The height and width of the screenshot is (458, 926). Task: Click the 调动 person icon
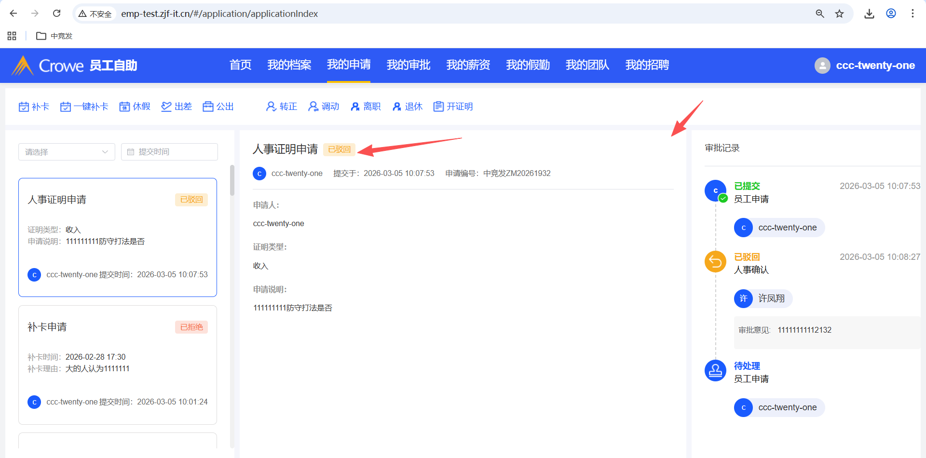pyautogui.click(x=313, y=107)
